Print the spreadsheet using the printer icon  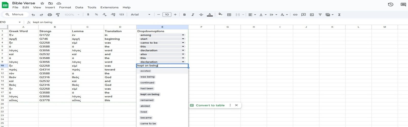[x=50, y=15]
